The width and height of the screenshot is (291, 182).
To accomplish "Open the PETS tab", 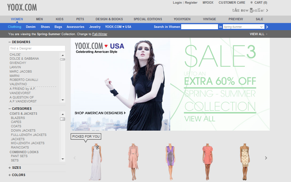I will (x=80, y=19).
